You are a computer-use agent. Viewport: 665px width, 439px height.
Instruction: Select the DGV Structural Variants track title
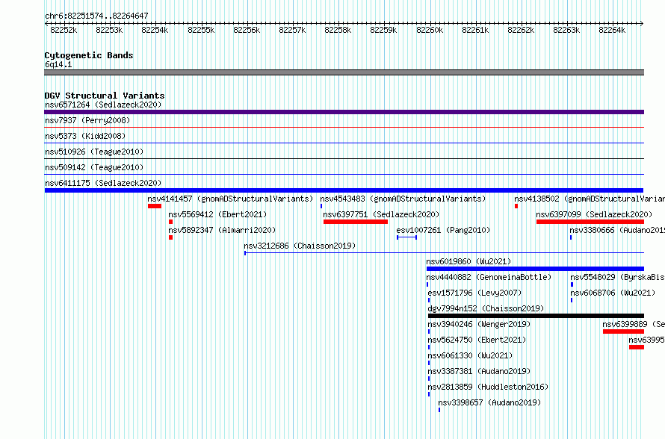(105, 96)
